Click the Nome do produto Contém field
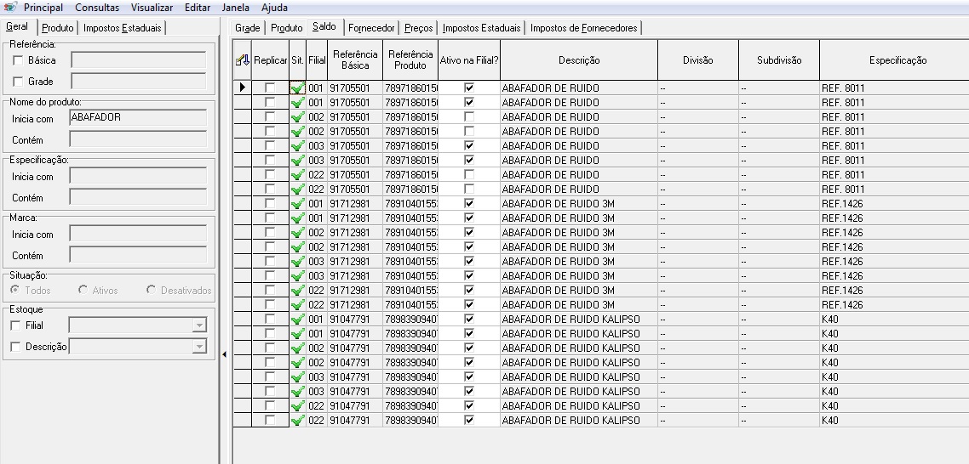Viewport: 969px width, 464px height. pos(139,139)
